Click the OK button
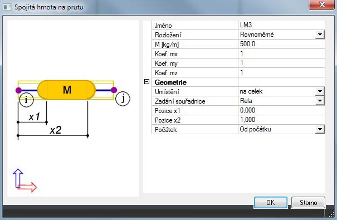337x220 pixels. (271, 203)
